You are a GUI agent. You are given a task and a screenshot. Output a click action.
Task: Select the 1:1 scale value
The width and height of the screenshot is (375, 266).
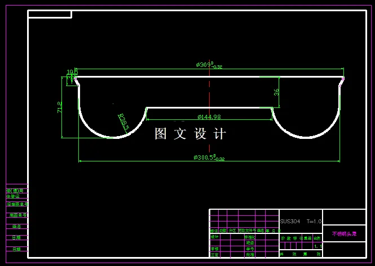318,246
